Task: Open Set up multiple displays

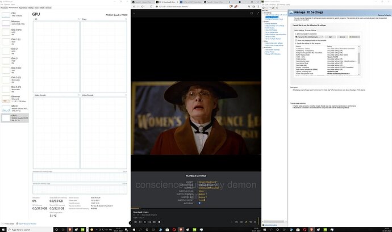Action: click(273, 39)
